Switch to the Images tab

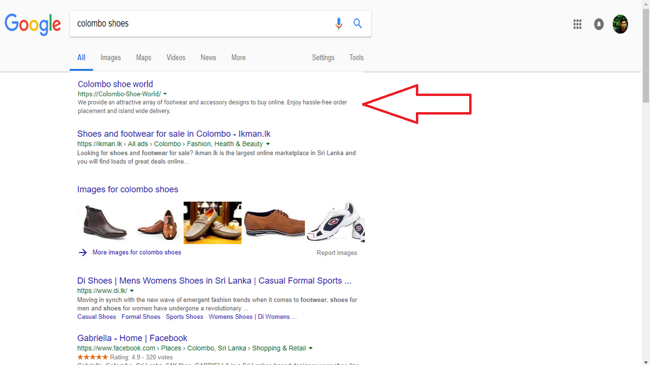(x=111, y=58)
